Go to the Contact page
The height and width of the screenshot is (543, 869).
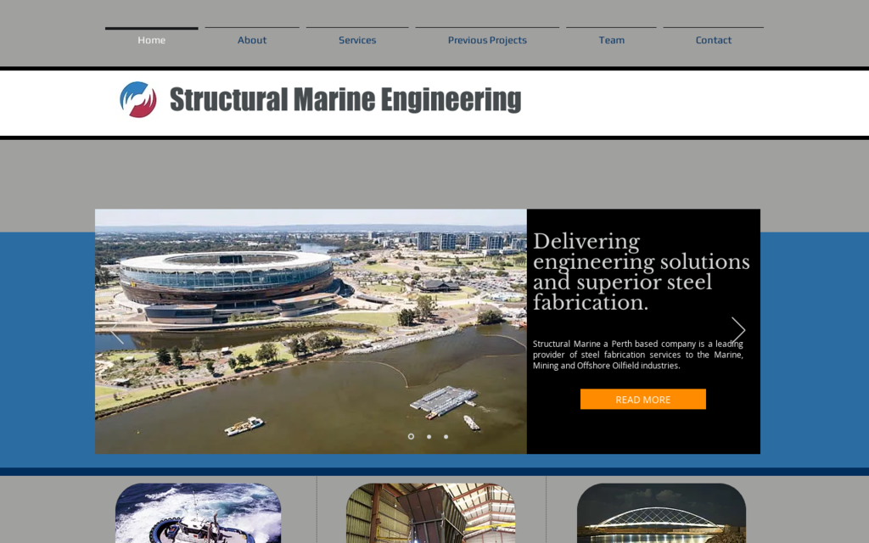tap(713, 39)
